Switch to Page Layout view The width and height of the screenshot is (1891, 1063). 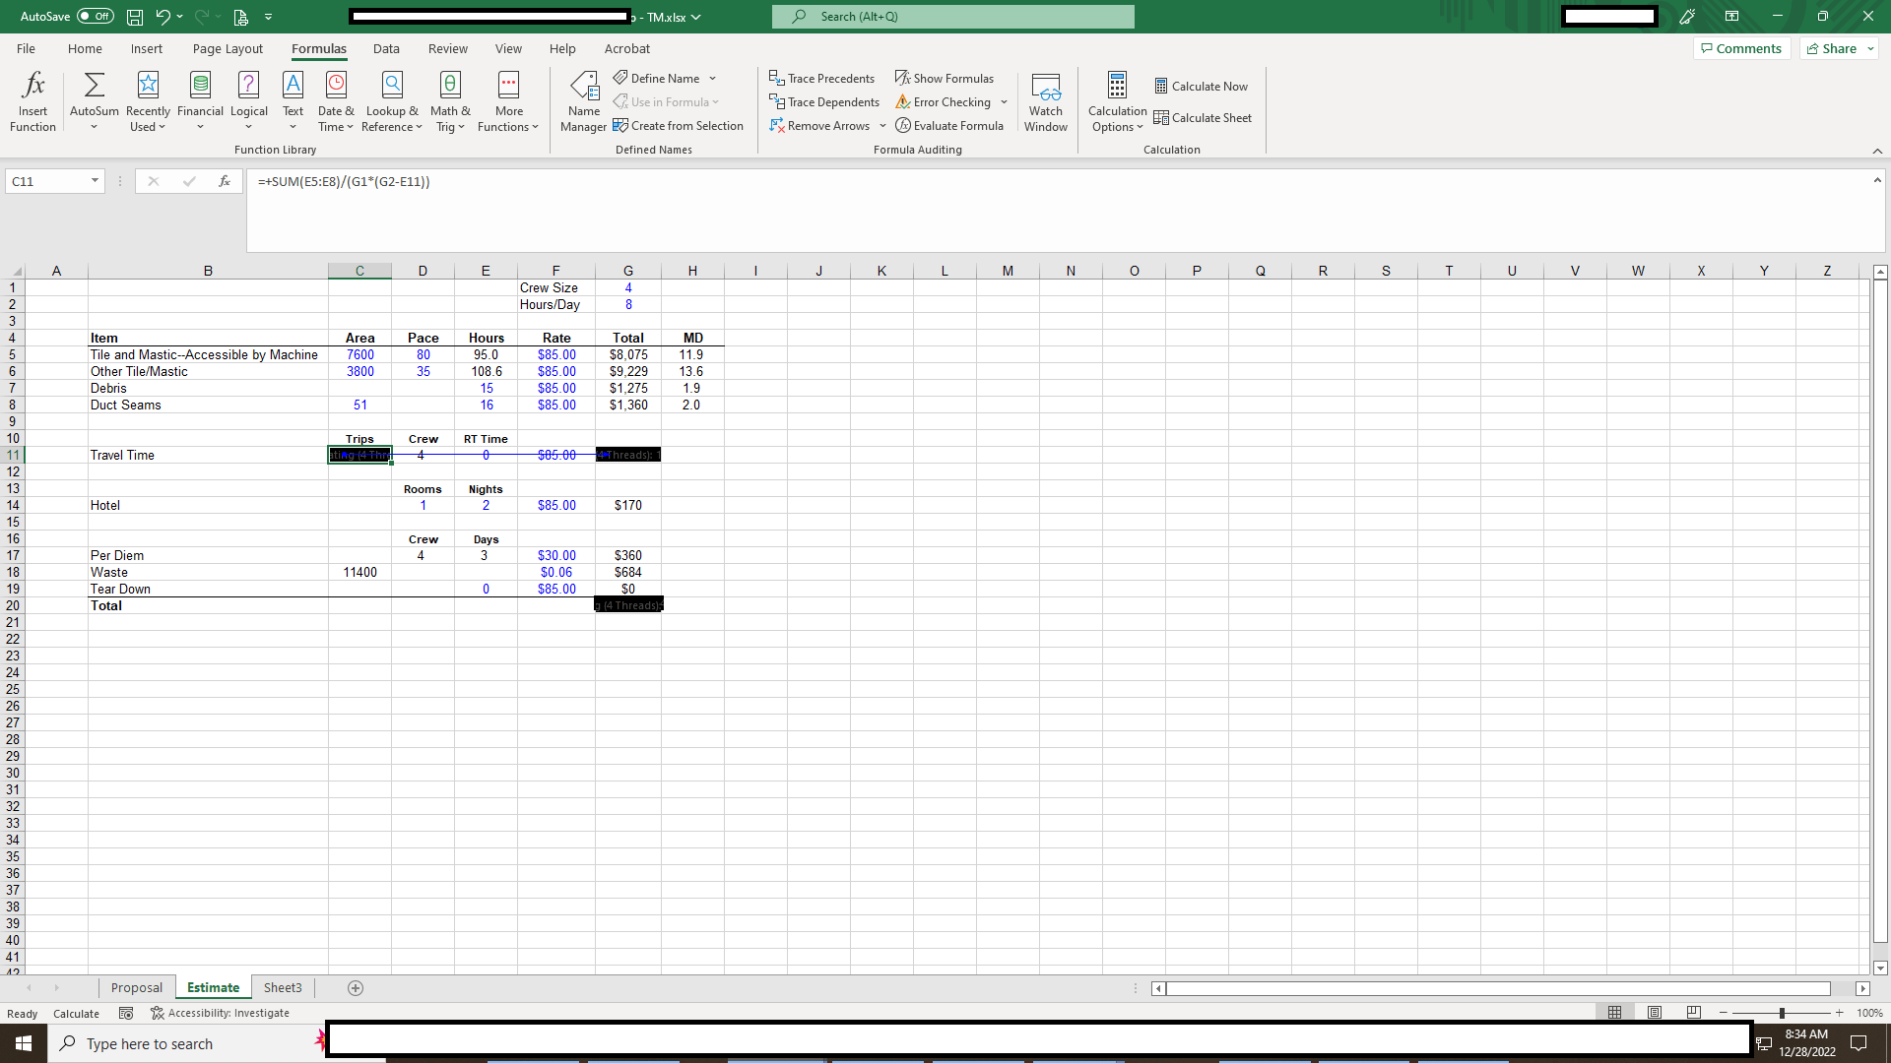click(1655, 1012)
